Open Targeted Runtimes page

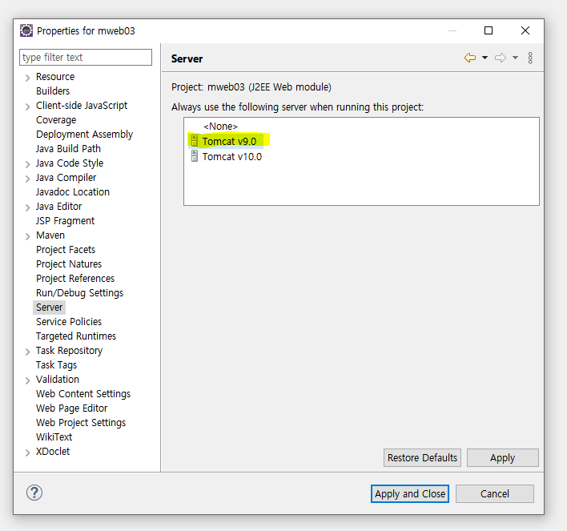click(x=76, y=336)
